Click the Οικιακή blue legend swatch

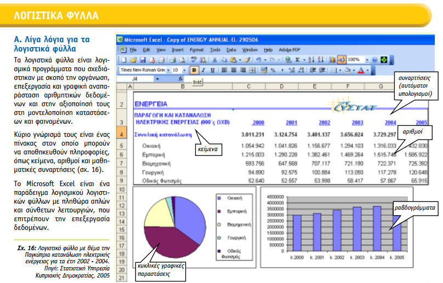click(x=219, y=198)
